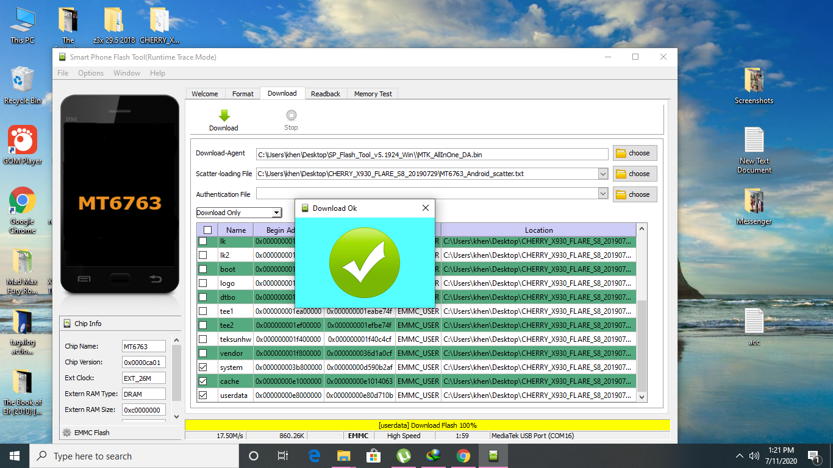Select the z3x 29.5 2018 desktop folder

point(114,24)
